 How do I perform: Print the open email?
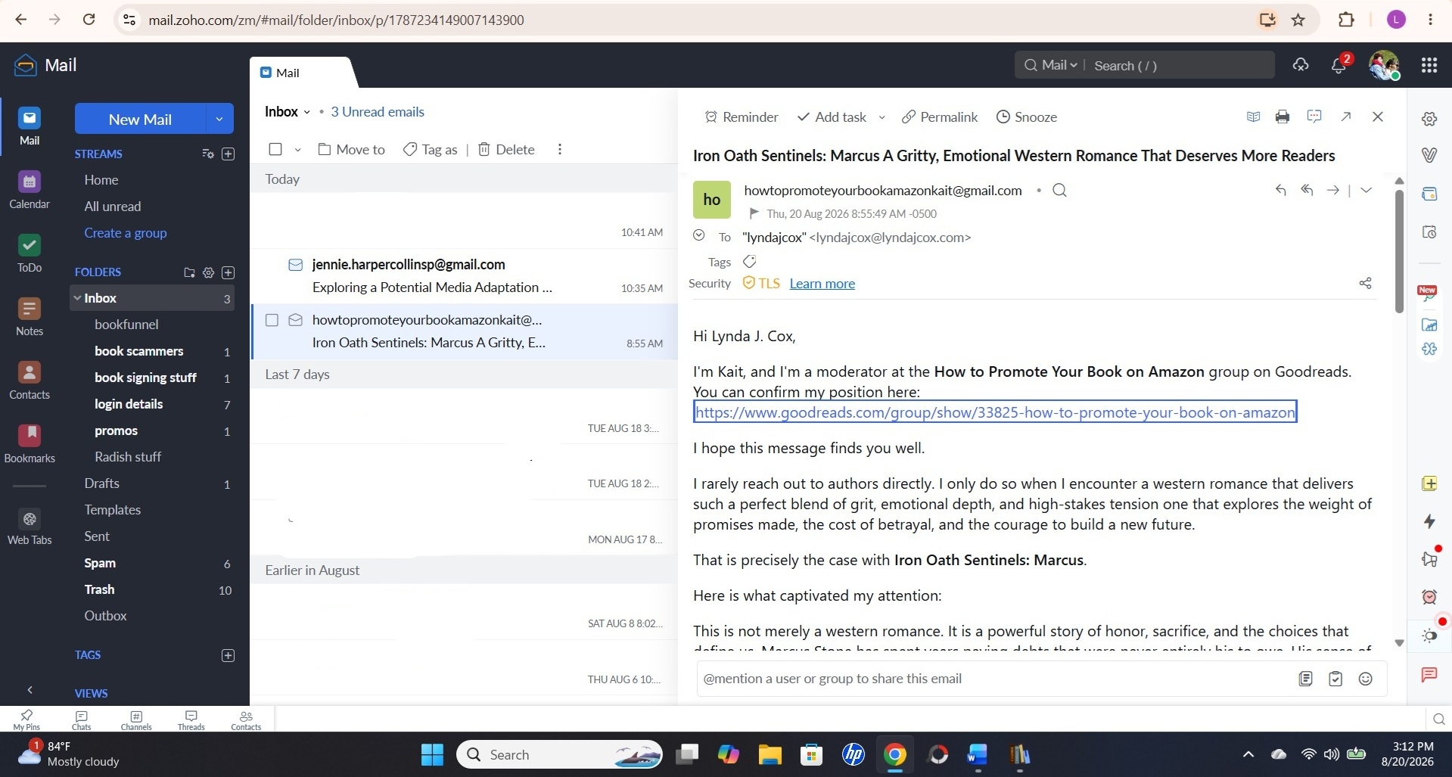tap(1283, 117)
